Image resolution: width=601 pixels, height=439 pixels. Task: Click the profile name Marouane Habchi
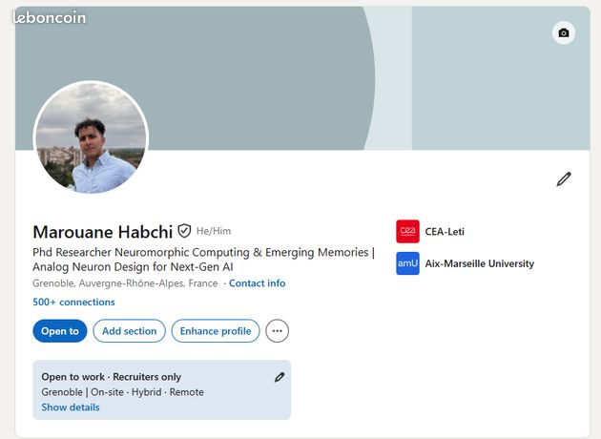[103, 232]
